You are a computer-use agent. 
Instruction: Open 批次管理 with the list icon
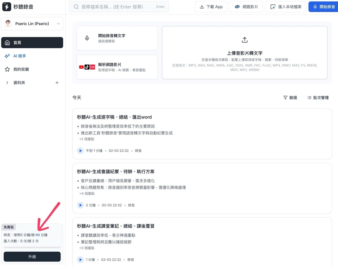point(309,98)
